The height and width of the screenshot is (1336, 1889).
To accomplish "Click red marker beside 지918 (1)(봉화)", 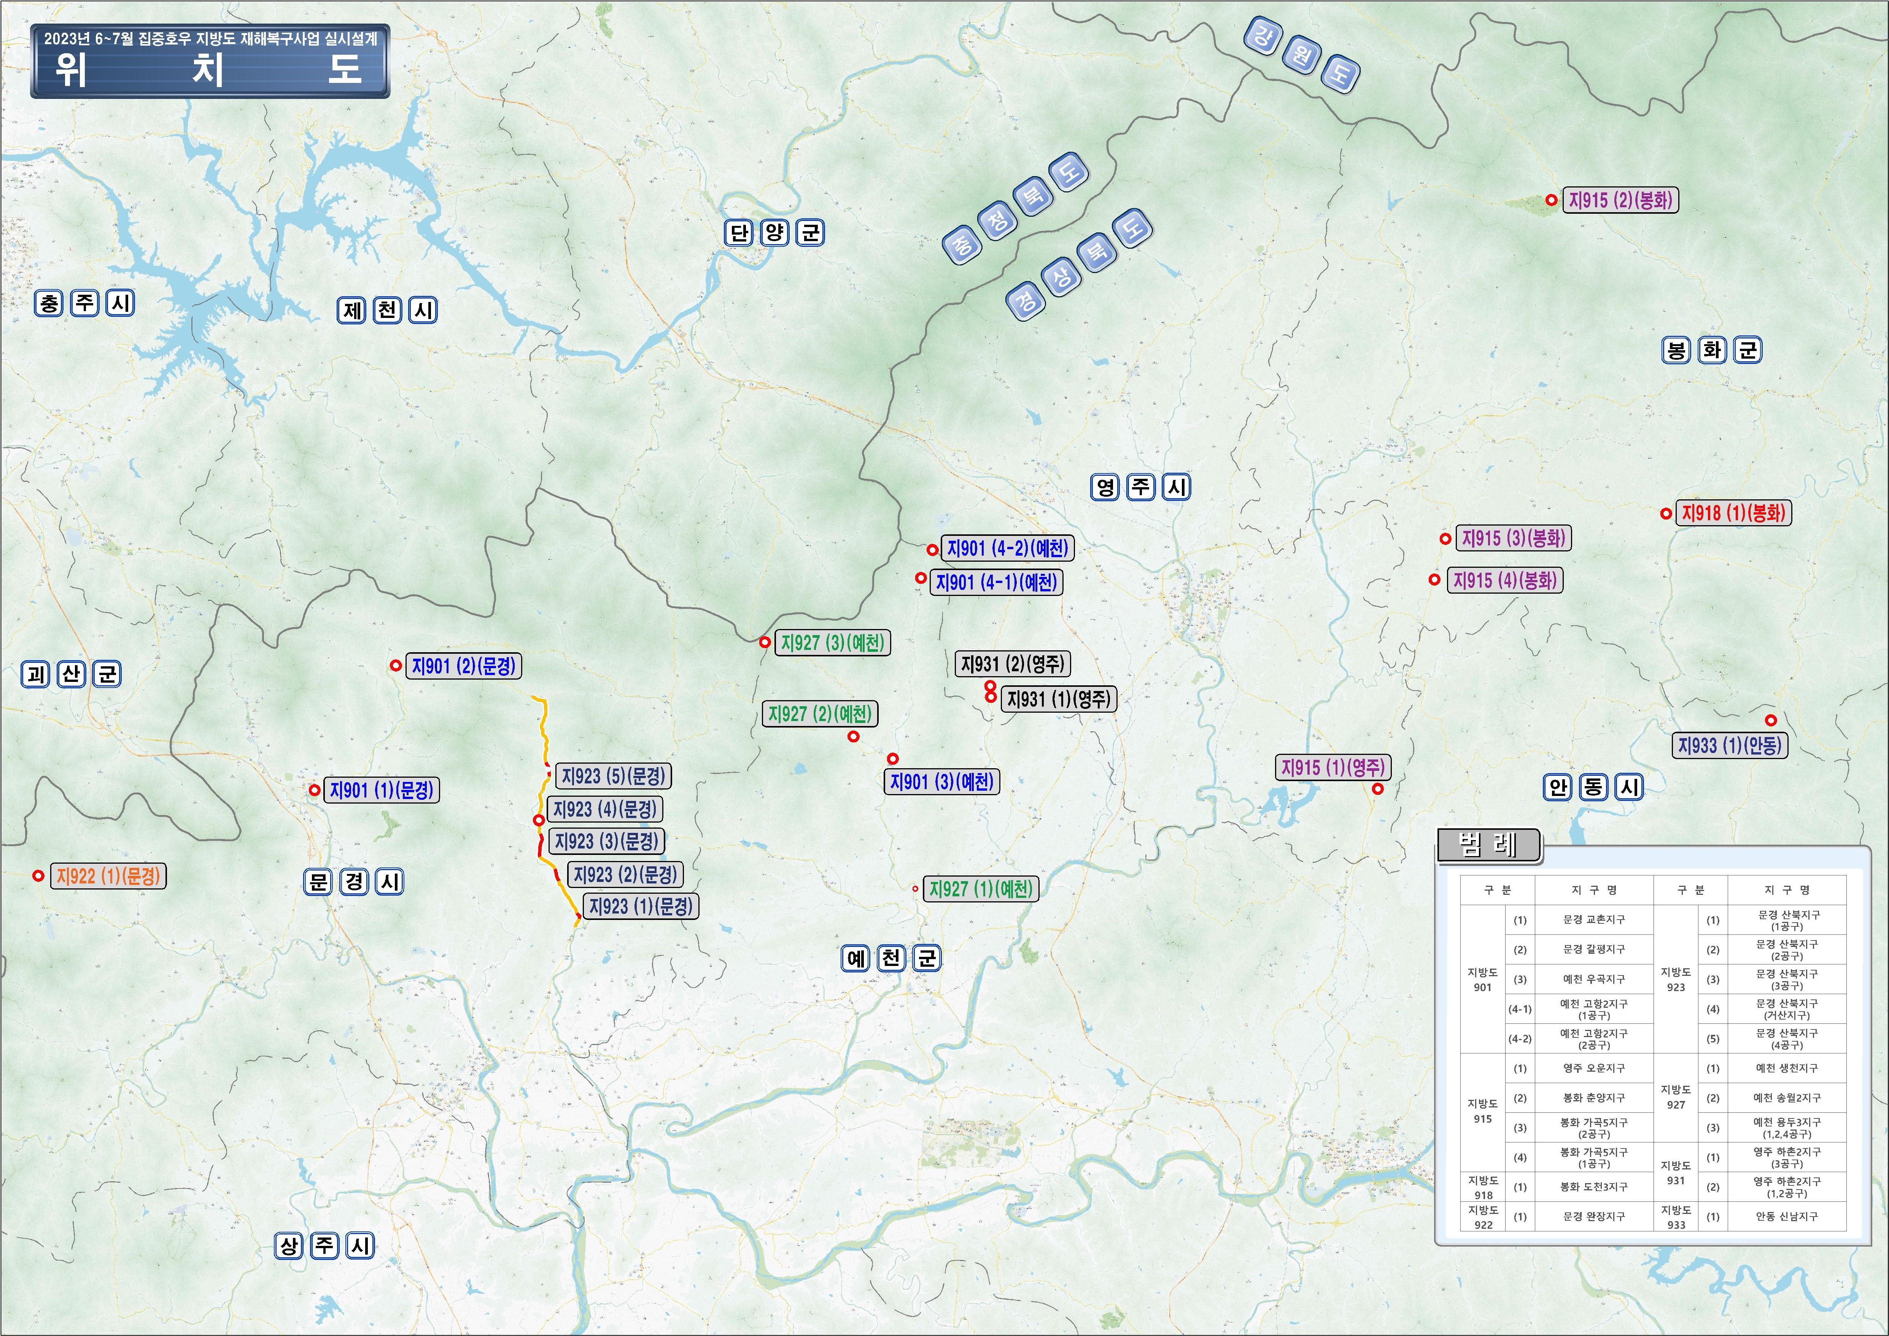I will pos(1666,513).
